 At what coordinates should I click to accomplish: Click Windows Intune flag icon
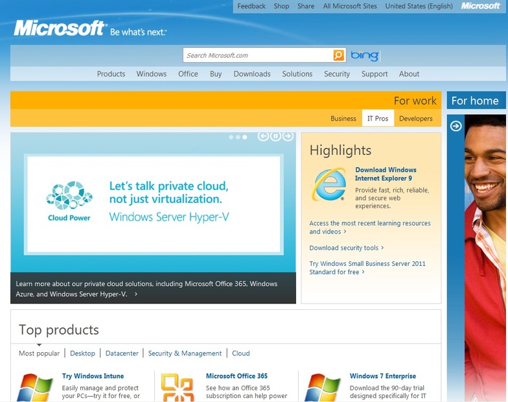pyautogui.click(x=35, y=388)
